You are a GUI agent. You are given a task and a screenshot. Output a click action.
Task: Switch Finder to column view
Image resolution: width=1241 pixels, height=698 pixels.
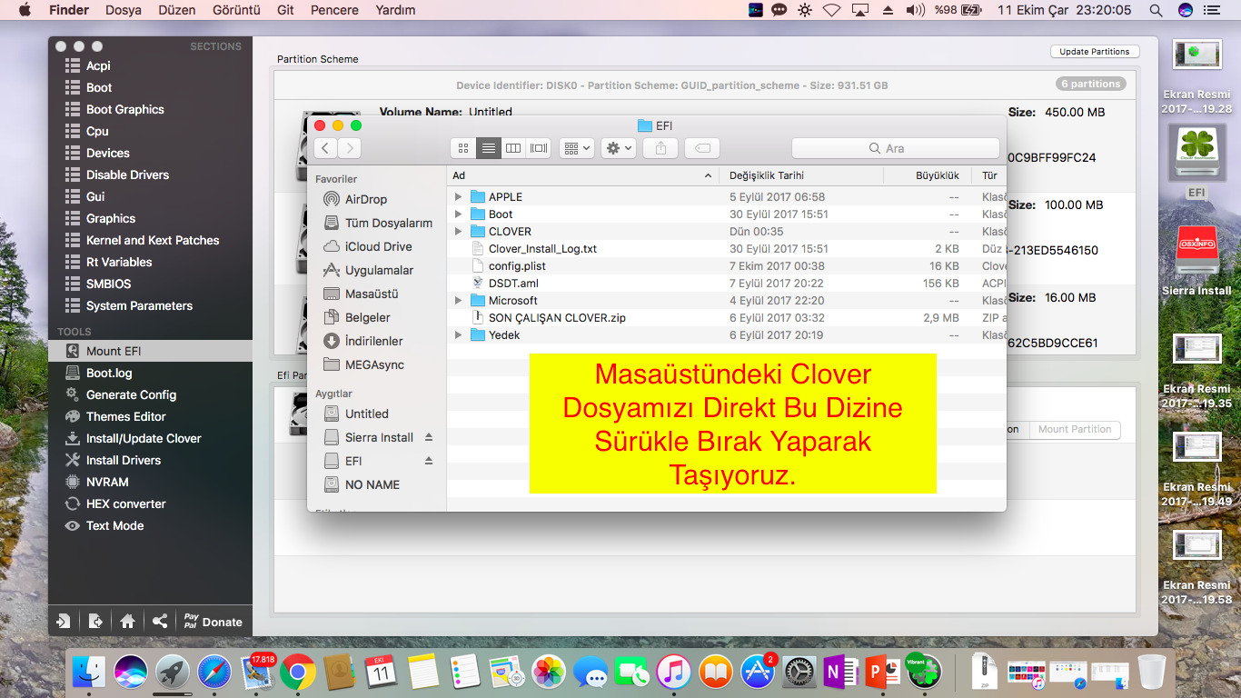click(x=513, y=148)
